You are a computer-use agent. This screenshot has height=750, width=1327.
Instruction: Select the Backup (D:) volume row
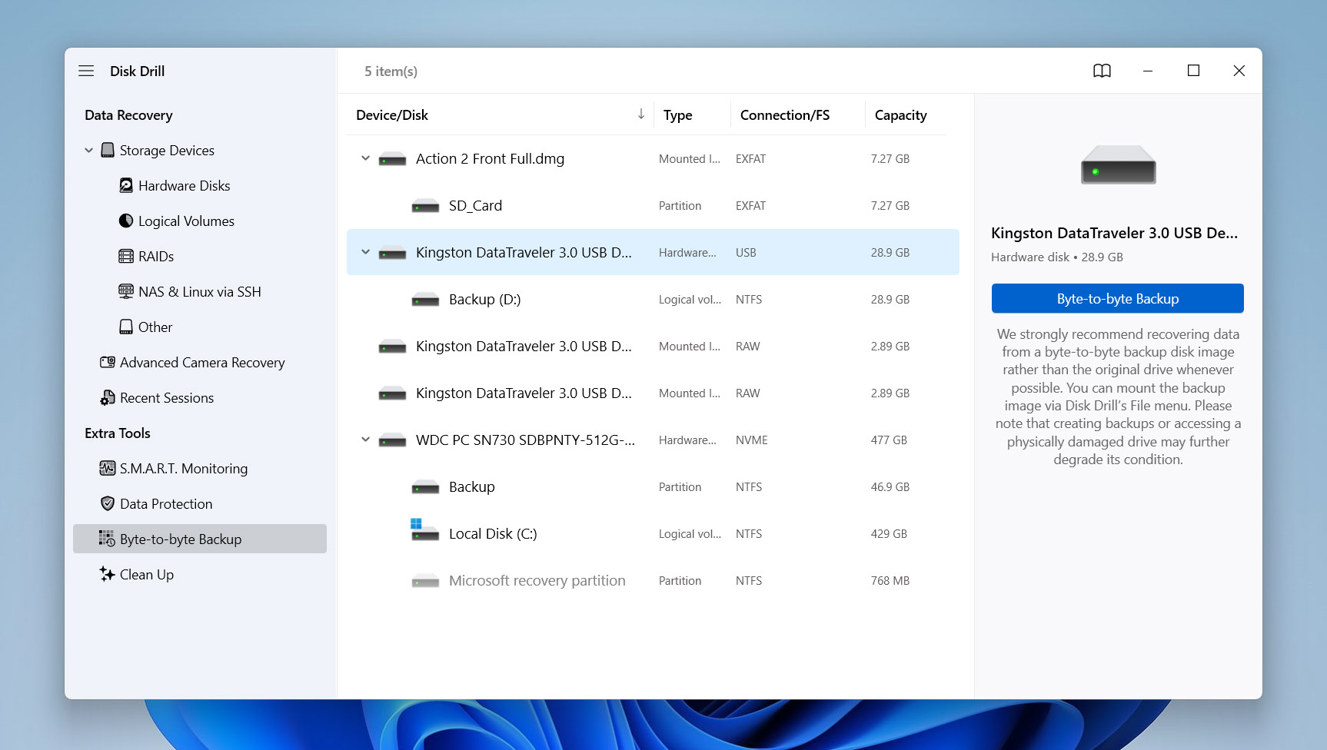pyautogui.click(x=653, y=299)
